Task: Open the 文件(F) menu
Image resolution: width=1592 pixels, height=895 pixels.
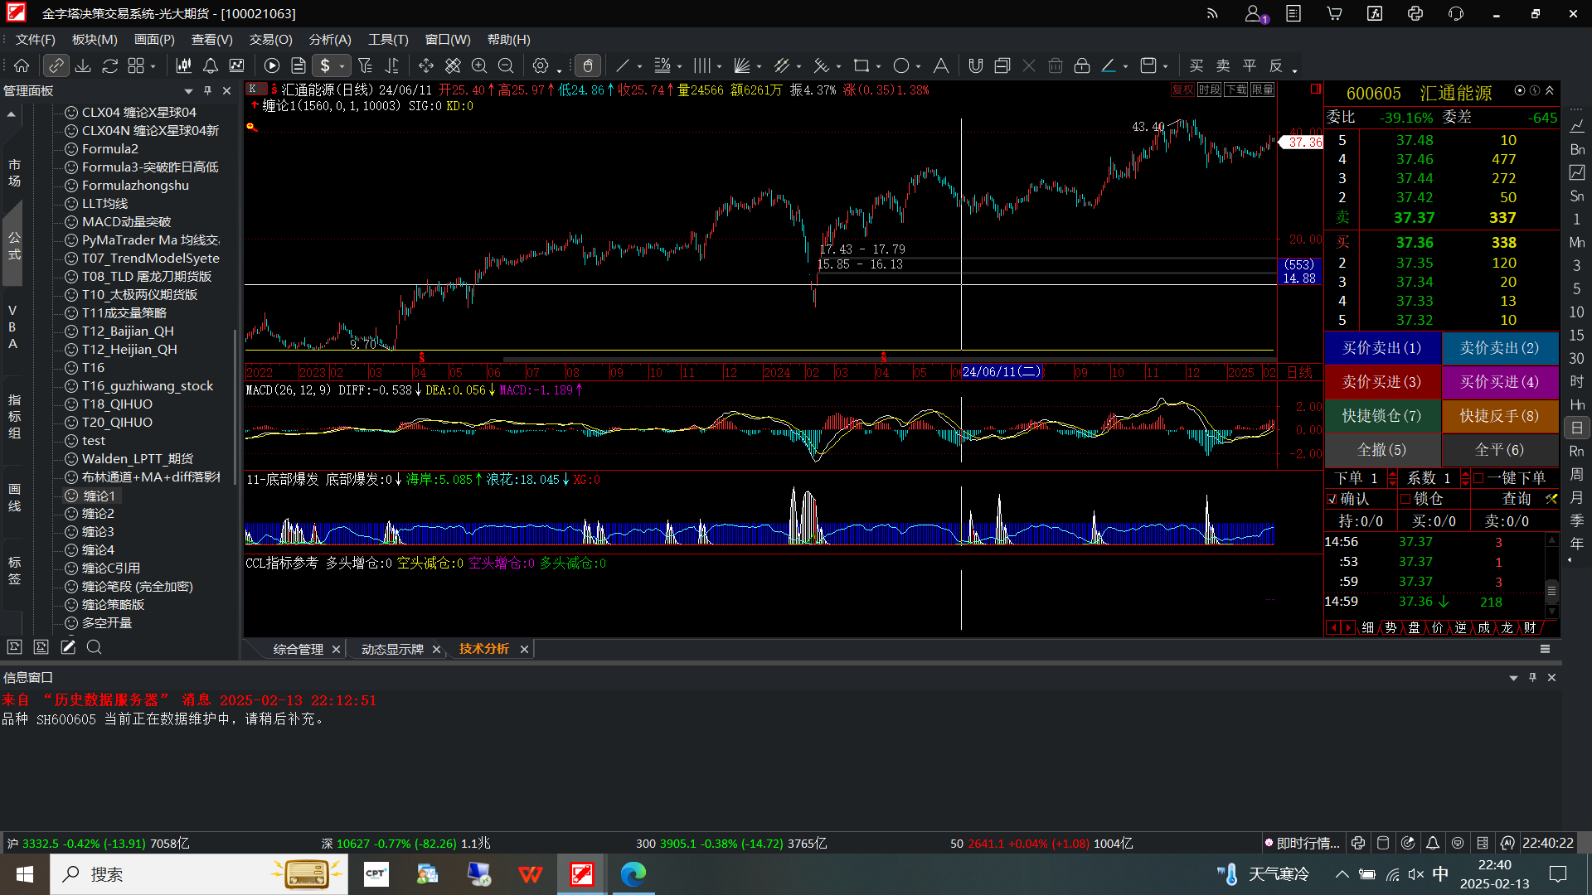Action: pos(35,39)
